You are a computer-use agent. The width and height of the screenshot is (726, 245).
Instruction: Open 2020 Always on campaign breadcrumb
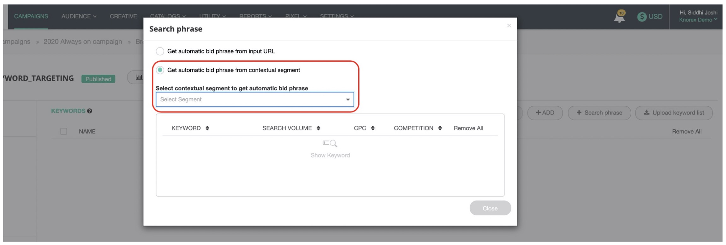coord(83,42)
